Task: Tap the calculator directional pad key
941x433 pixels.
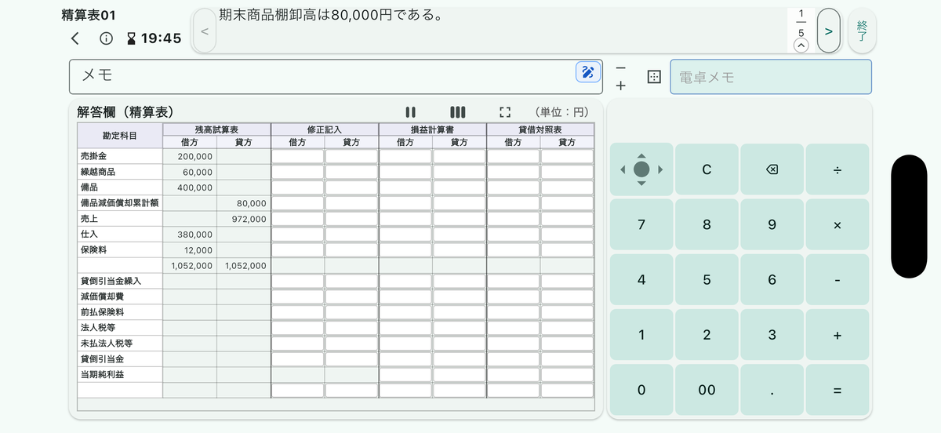Action: 641,169
